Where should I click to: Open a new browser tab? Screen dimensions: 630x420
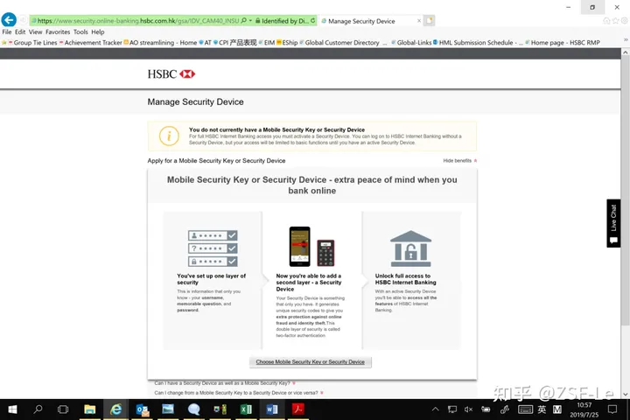[430, 20]
